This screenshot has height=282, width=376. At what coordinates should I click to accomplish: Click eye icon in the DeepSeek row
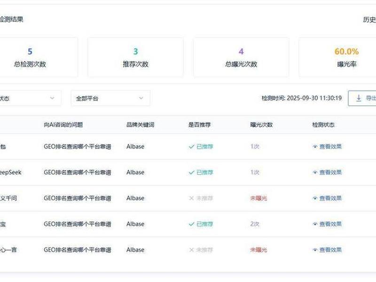point(315,172)
